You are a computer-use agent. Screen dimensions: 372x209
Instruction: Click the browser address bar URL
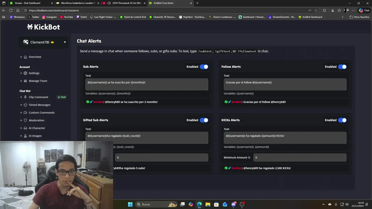54,10
